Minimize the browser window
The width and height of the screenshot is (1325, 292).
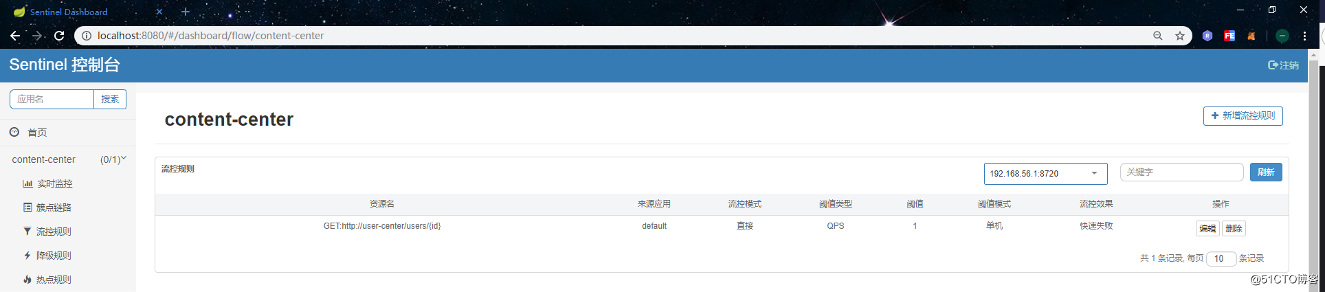point(1240,10)
